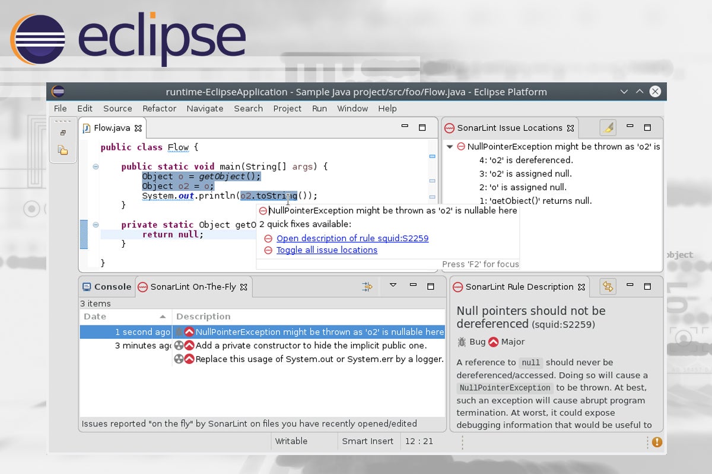Close the Flow.java editor tab
Image resolution: width=712 pixels, height=474 pixels.
138,128
